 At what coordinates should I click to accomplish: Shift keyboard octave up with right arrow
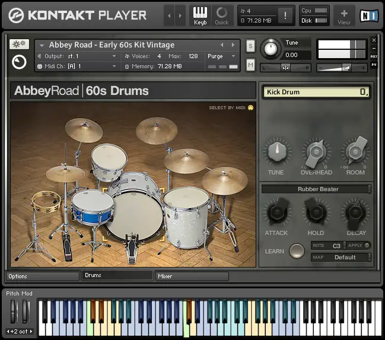(31, 332)
